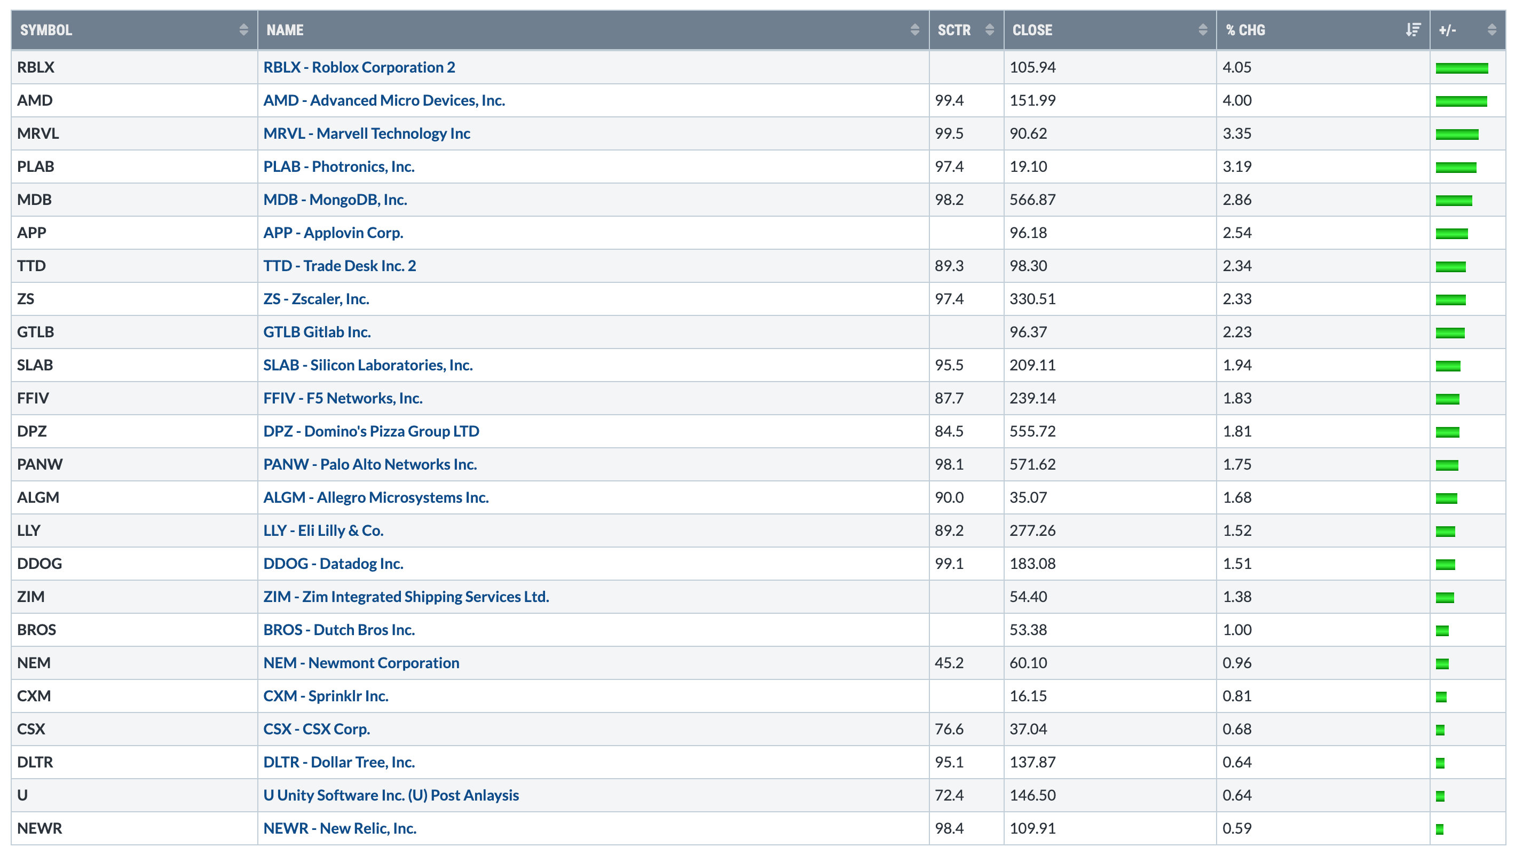
Task: Click the +/- column sort arrows
Action: tap(1492, 30)
